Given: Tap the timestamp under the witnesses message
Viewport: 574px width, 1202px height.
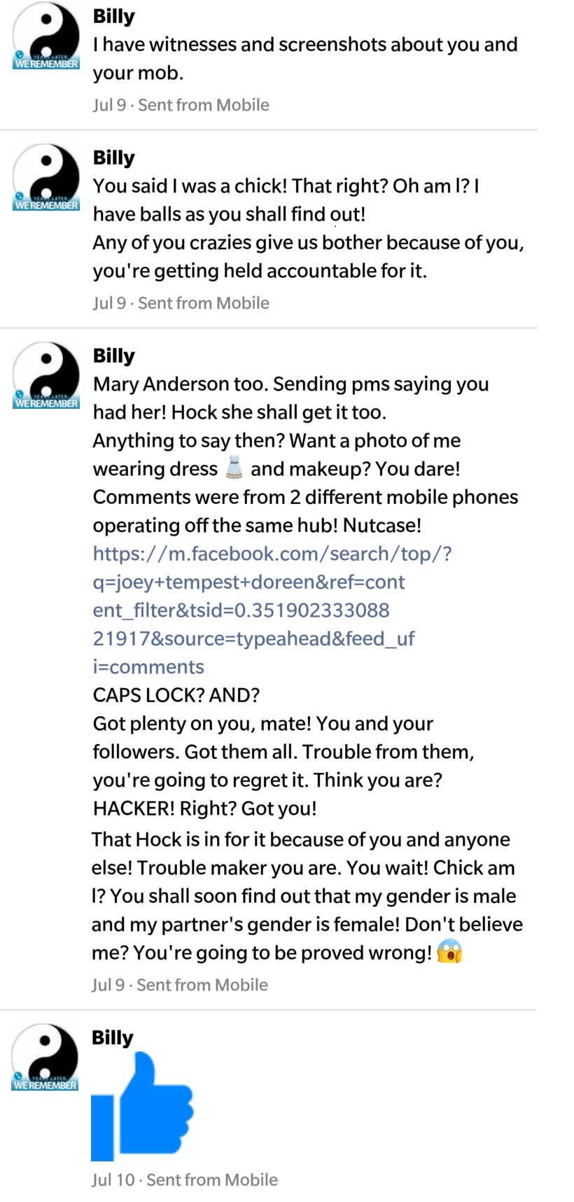Looking at the screenshot, I should click(x=181, y=105).
